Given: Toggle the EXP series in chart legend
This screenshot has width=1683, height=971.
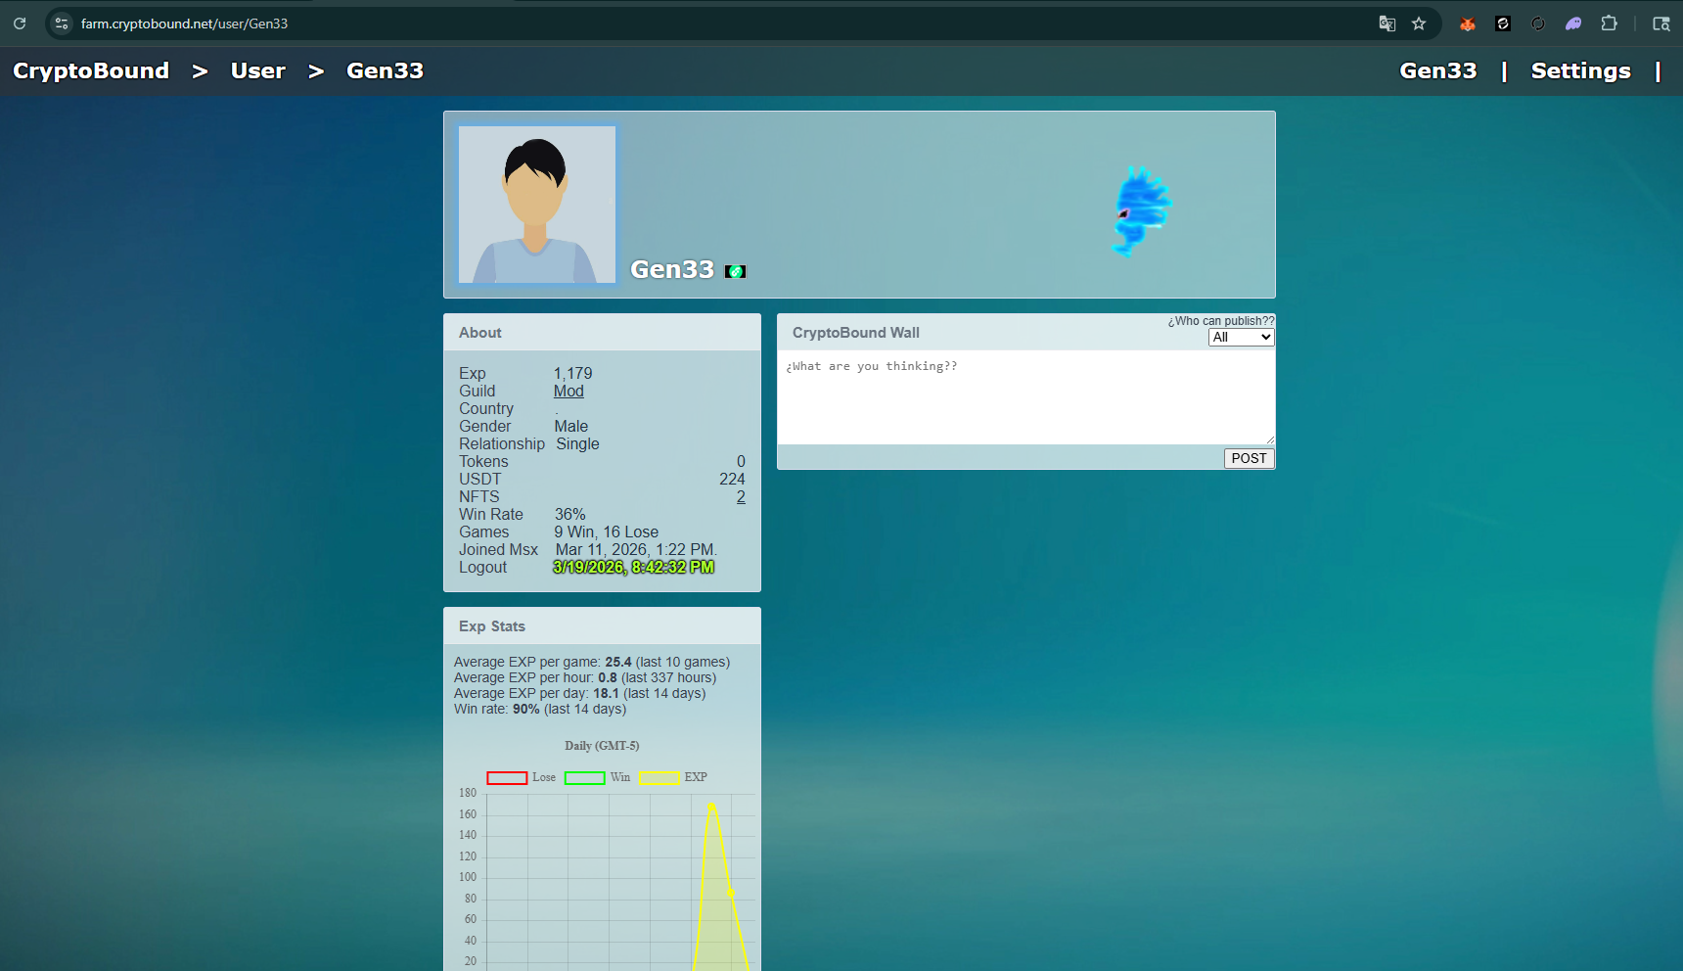Looking at the screenshot, I should (673, 777).
